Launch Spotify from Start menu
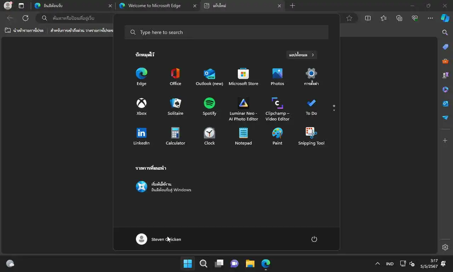Viewport: 453px width, 272px height. [x=209, y=107]
